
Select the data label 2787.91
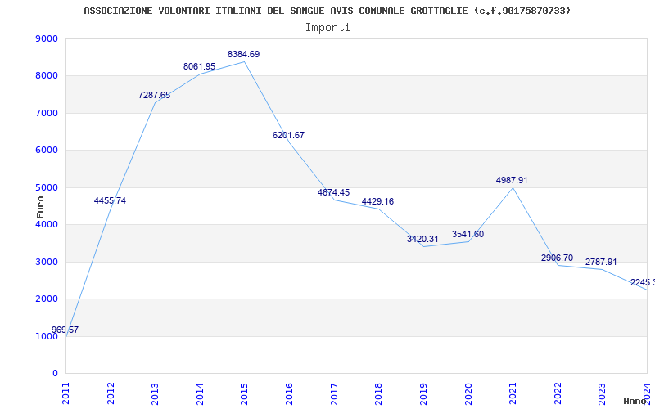601,262
